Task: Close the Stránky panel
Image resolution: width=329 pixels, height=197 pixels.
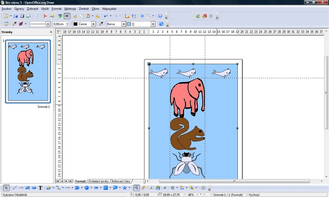Action: [x=51, y=32]
